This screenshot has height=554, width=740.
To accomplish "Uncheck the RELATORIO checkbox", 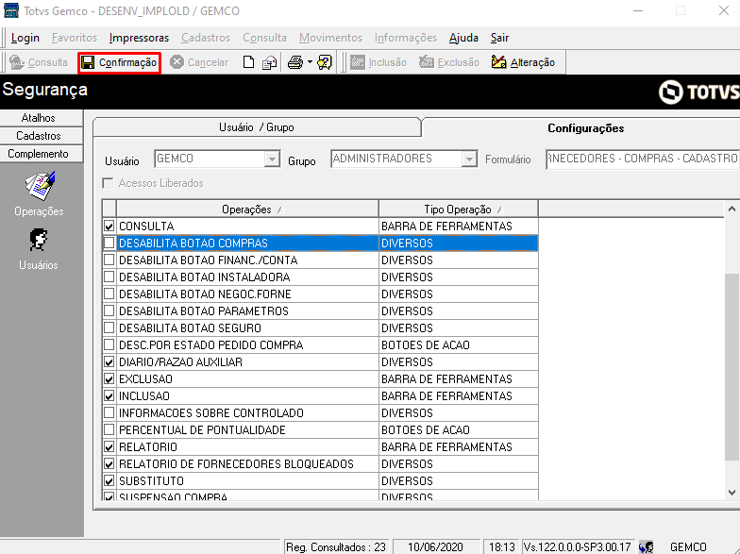I will click(109, 447).
